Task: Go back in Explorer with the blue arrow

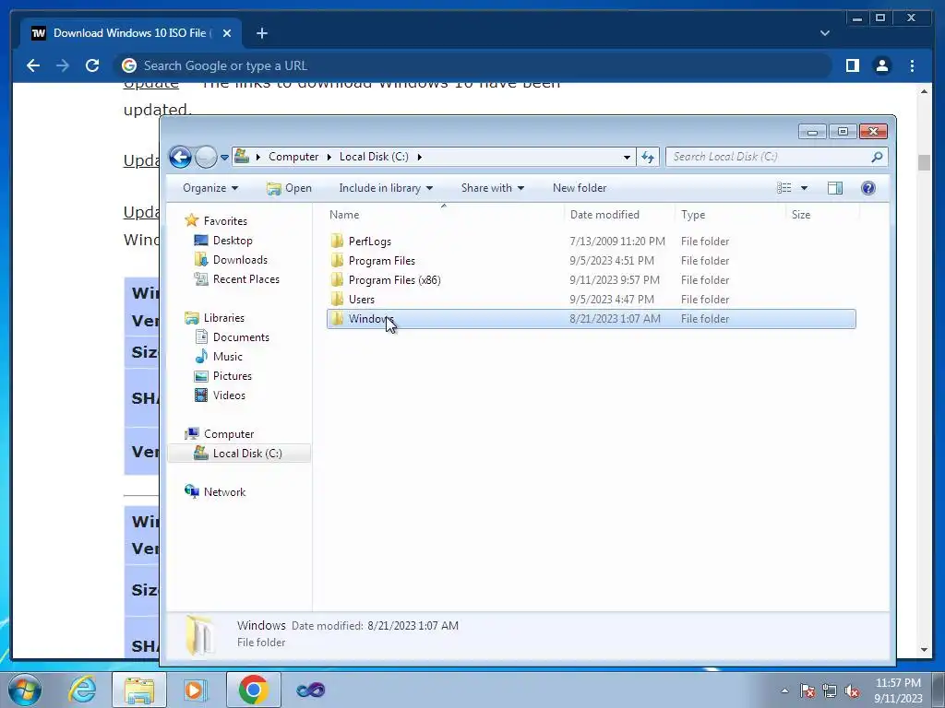Action: (180, 157)
